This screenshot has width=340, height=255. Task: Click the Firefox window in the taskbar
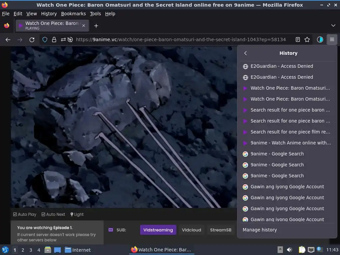coord(162,250)
